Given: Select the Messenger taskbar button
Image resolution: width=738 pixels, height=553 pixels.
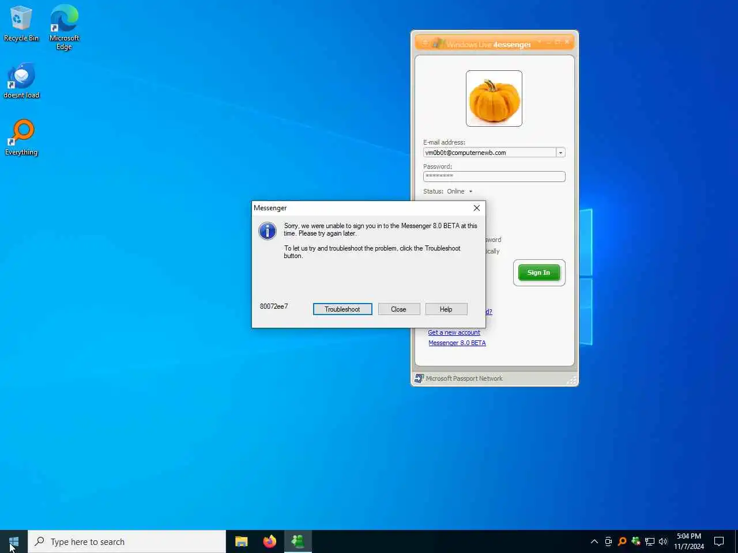Looking at the screenshot, I should (x=298, y=541).
